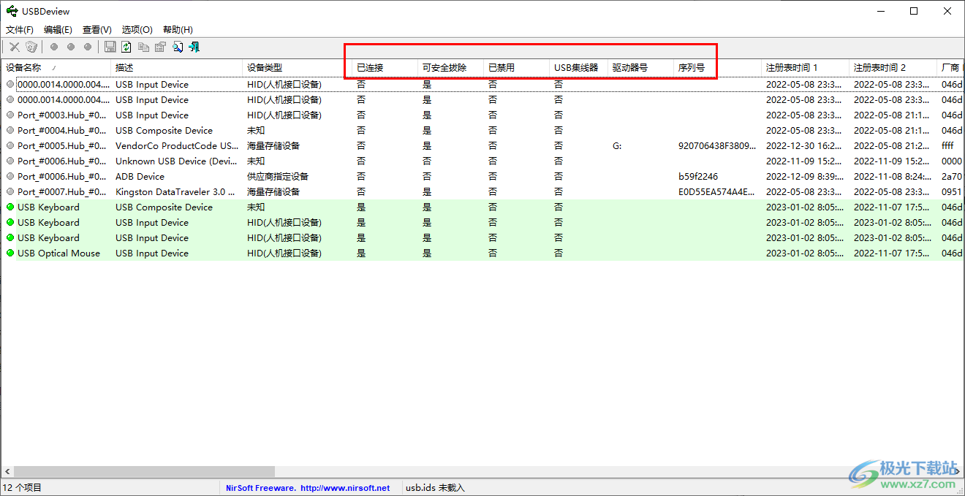This screenshot has width=965, height=496.
Task: Click the gray status dot beside ADB Device
Action: [8, 176]
